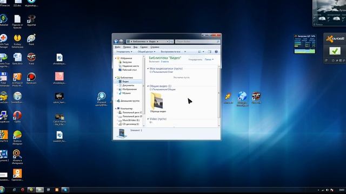Click the Воспроизвести все button
Image resolution: width=346 pixels, height=194 pixels.
coord(171,52)
